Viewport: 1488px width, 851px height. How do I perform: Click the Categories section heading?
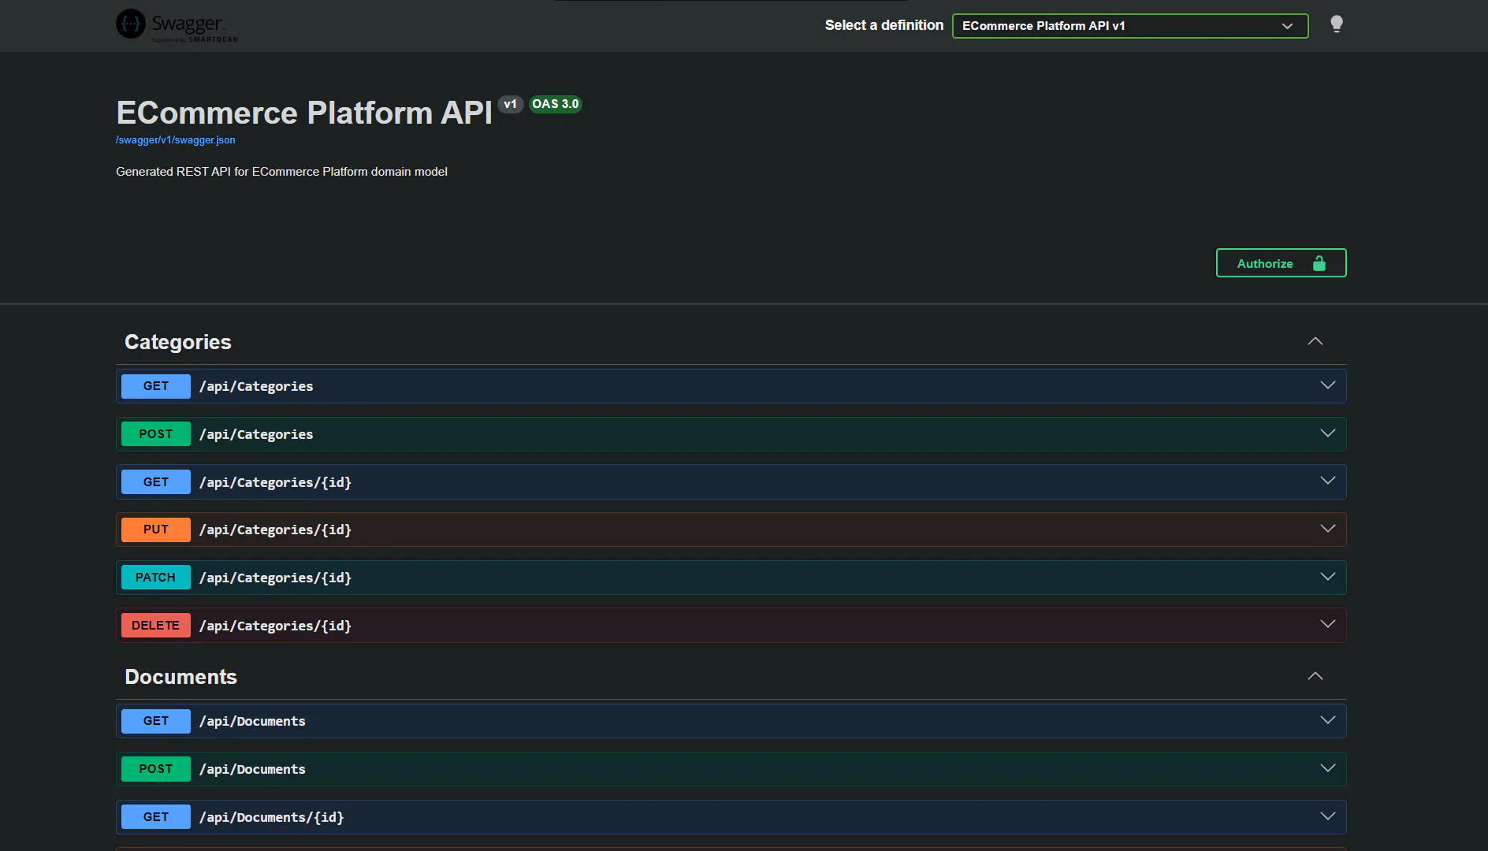(x=178, y=342)
